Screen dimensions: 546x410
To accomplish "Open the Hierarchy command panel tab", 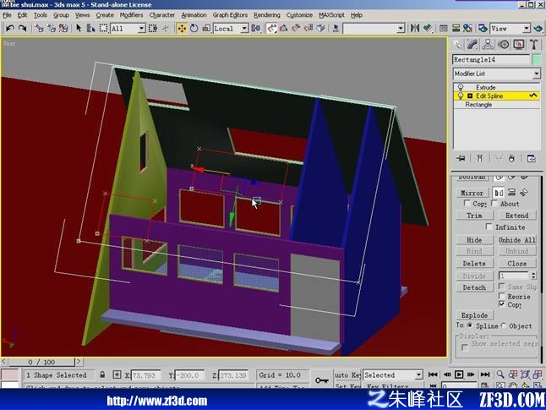I will pos(488,44).
